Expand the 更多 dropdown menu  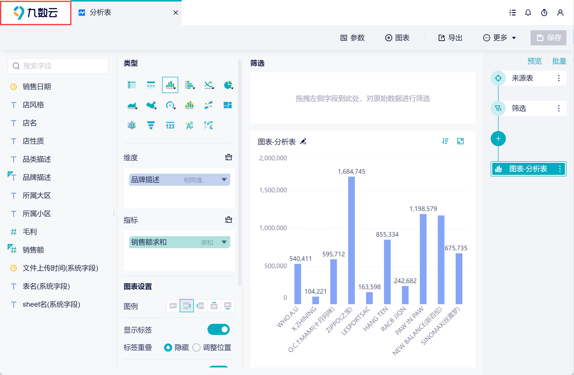click(500, 38)
